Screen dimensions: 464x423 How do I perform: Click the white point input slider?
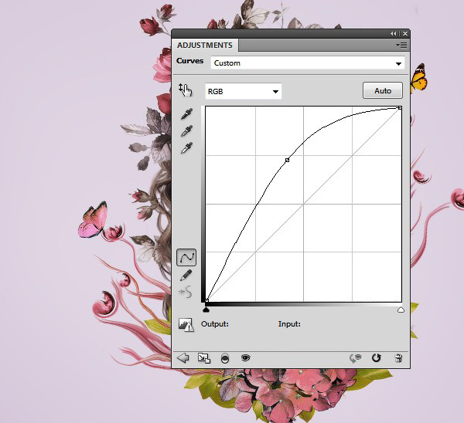point(401,310)
